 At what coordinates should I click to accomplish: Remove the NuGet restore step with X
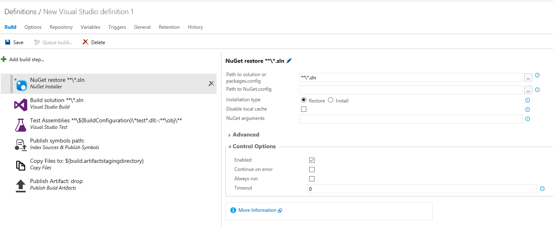click(211, 83)
